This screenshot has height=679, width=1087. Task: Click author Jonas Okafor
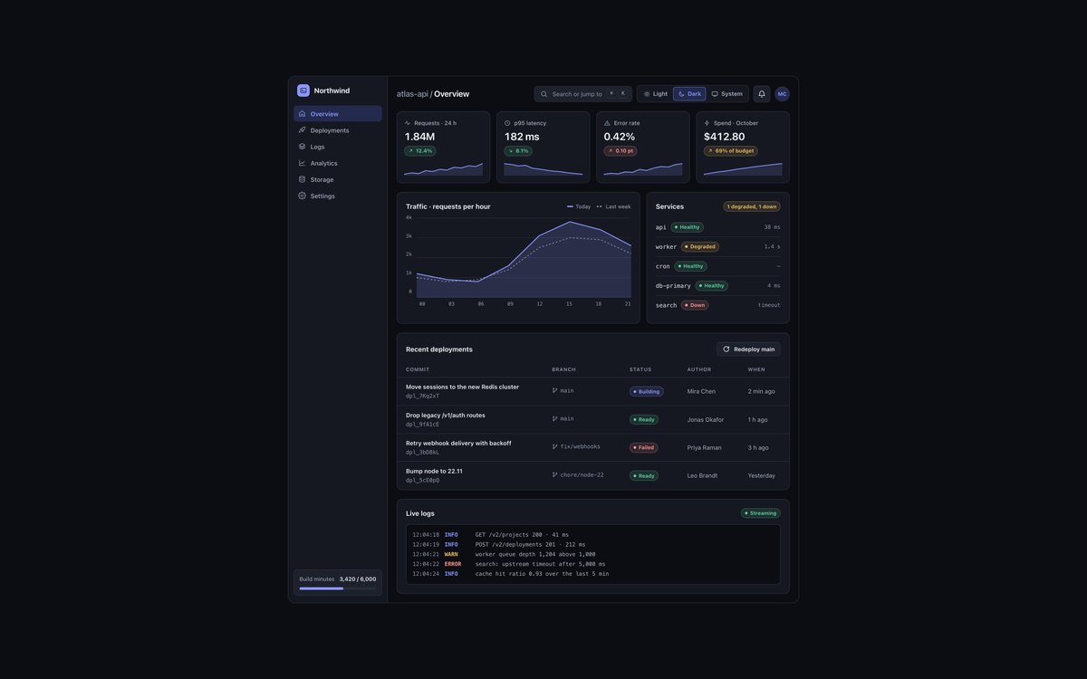click(x=706, y=419)
